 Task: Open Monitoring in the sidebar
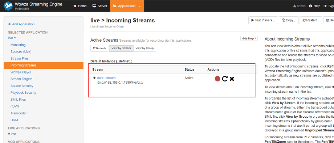18,45
